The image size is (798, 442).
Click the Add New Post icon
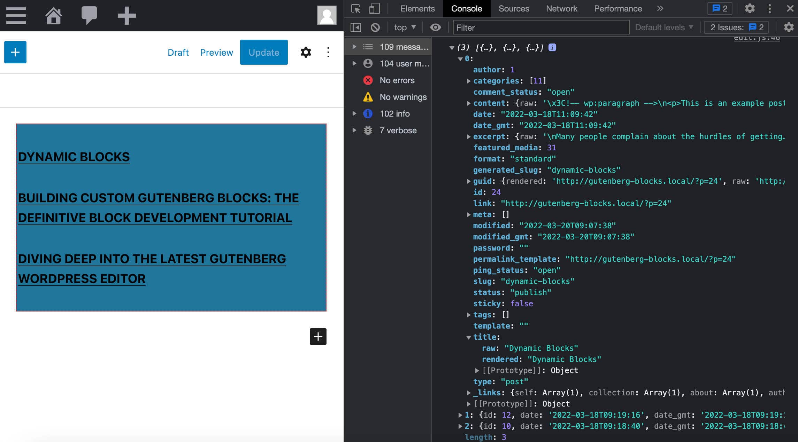(x=125, y=15)
